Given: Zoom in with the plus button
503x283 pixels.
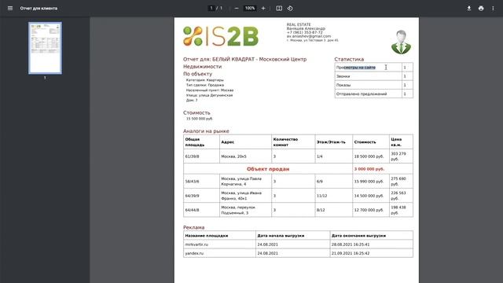Looking at the screenshot, I should click(263, 9).
